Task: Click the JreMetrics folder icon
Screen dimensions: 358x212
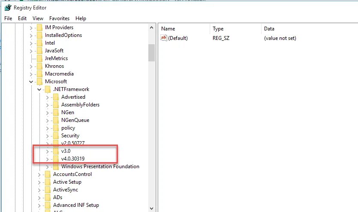Action: click(x=40, y=58)
